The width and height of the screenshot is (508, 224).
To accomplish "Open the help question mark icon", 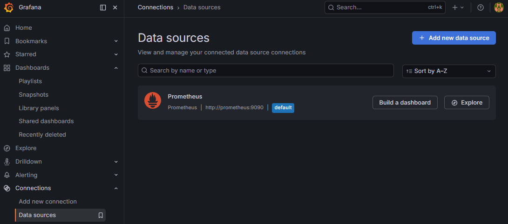I will click(481, 7).
